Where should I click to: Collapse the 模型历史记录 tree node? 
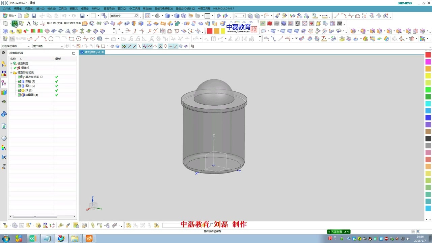[11, 73]
